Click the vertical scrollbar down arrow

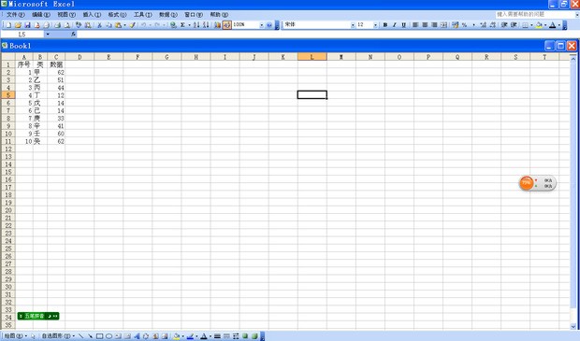coord(573,326)
